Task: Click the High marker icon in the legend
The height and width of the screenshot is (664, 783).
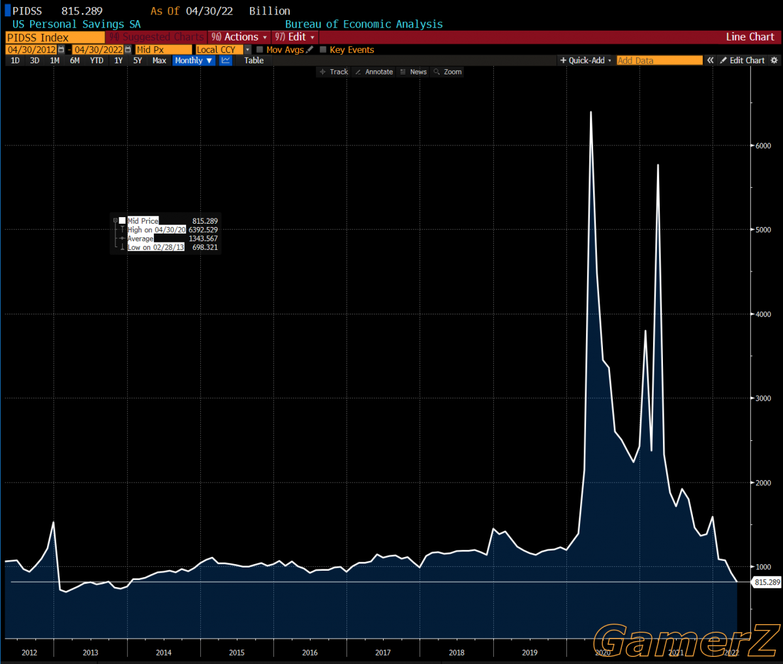Action: click(122, 230)
